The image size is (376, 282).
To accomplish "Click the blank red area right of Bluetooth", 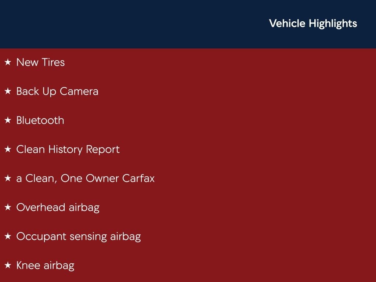I will (220, 120).
